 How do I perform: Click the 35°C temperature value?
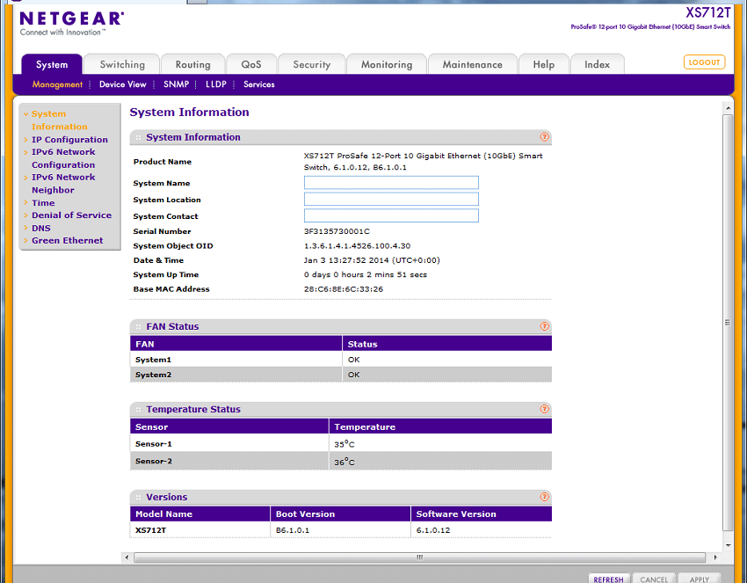[344, 444]
